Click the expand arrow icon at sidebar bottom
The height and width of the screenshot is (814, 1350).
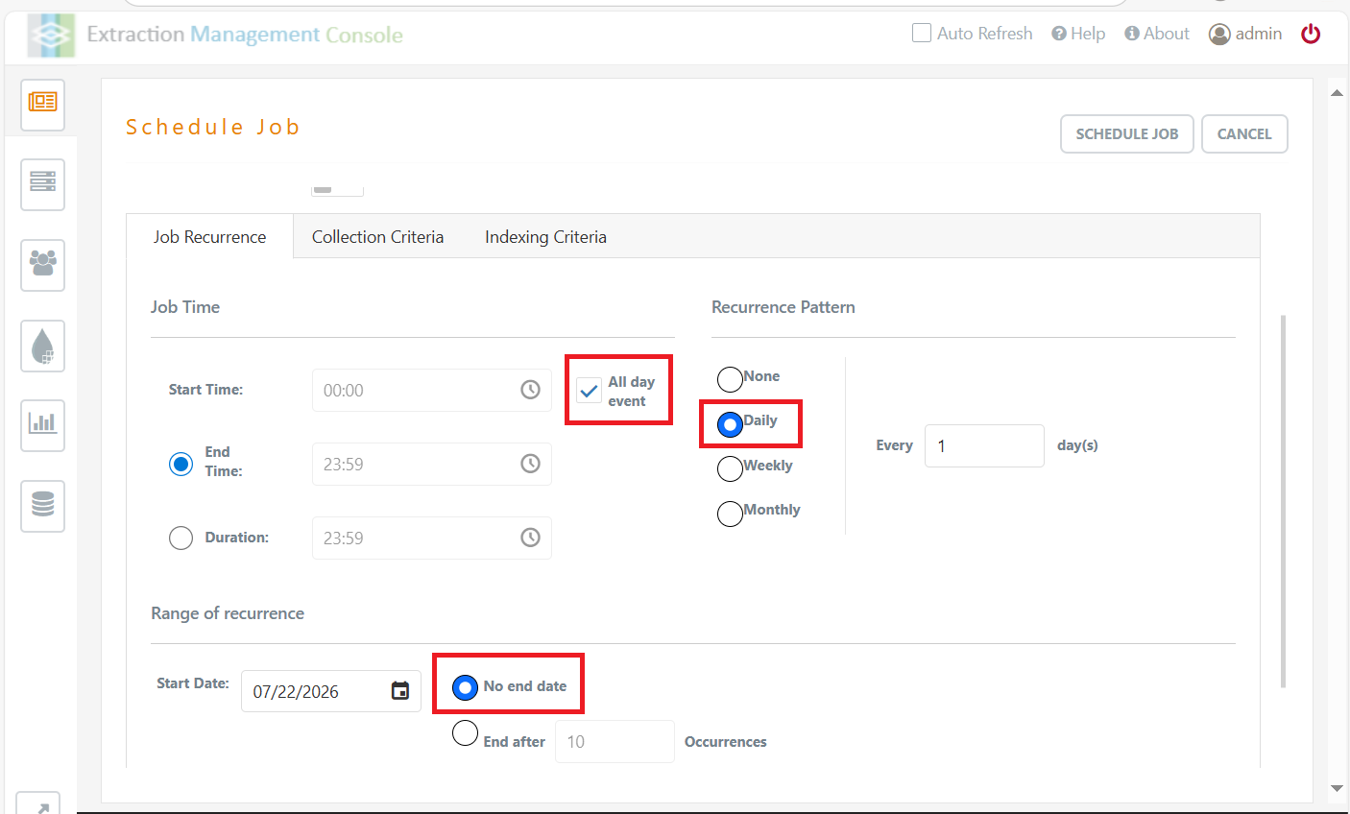[39, 804]
